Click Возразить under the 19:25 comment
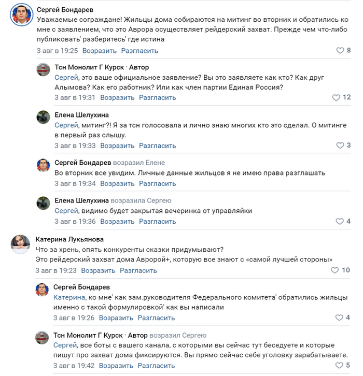Viewport: 363px width, 376px height. click(x=99, y=51)
